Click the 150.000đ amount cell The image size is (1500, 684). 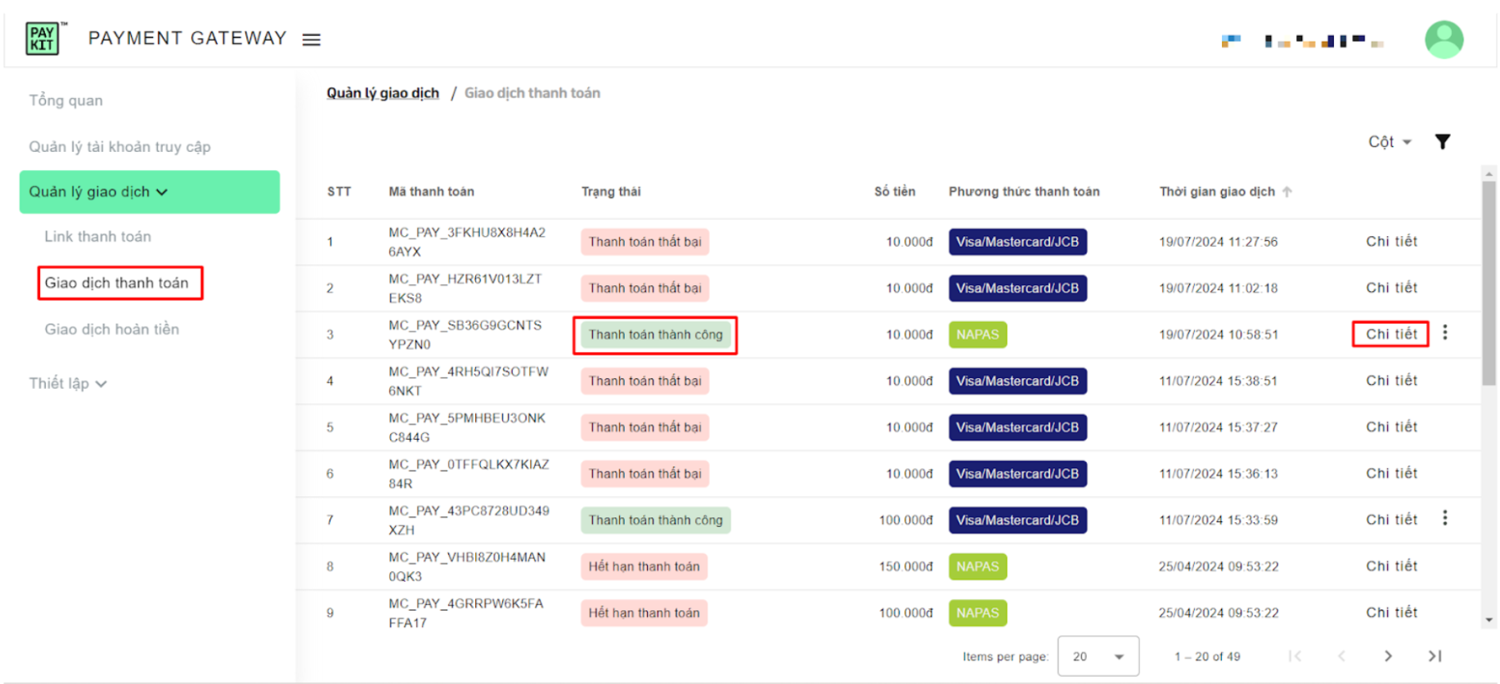pyautogui.click(x=905, y=566)
